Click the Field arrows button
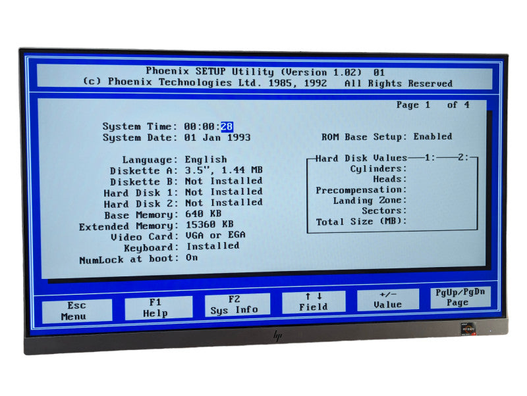The width and height of the screenshot is (527, 396). click(x=314, y=302)
